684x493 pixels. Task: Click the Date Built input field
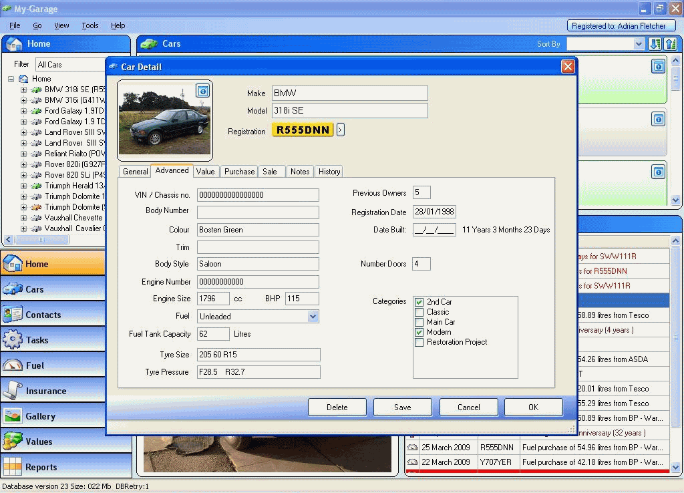[434, 230]
